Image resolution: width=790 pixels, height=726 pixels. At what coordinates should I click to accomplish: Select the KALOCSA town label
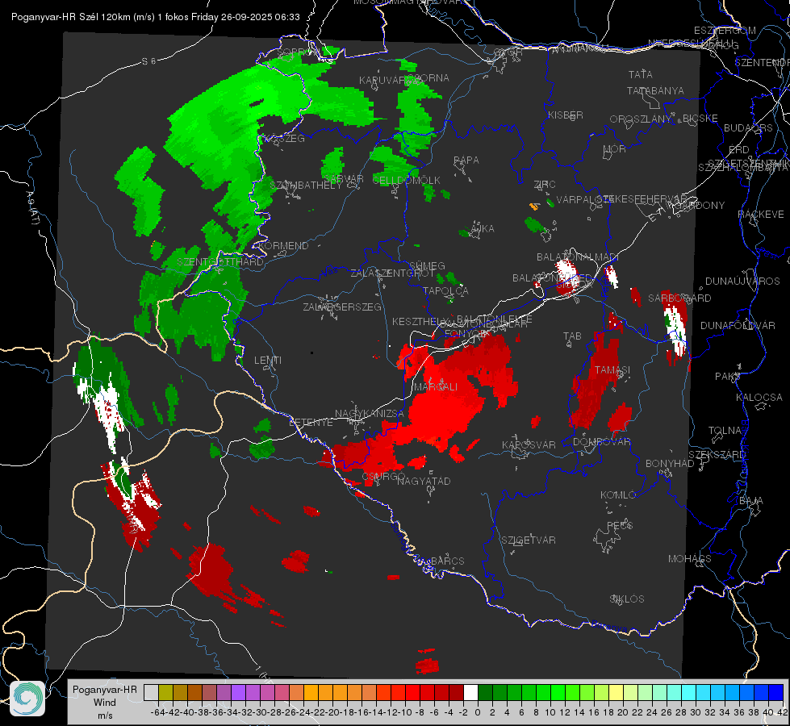(x=759, y=398)
